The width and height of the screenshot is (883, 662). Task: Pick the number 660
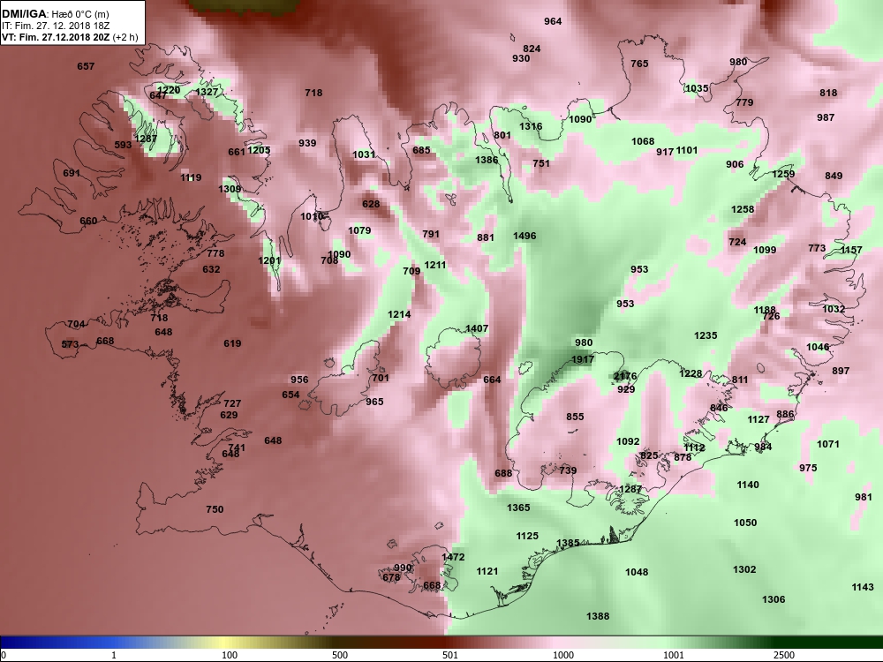click(88, 221)
